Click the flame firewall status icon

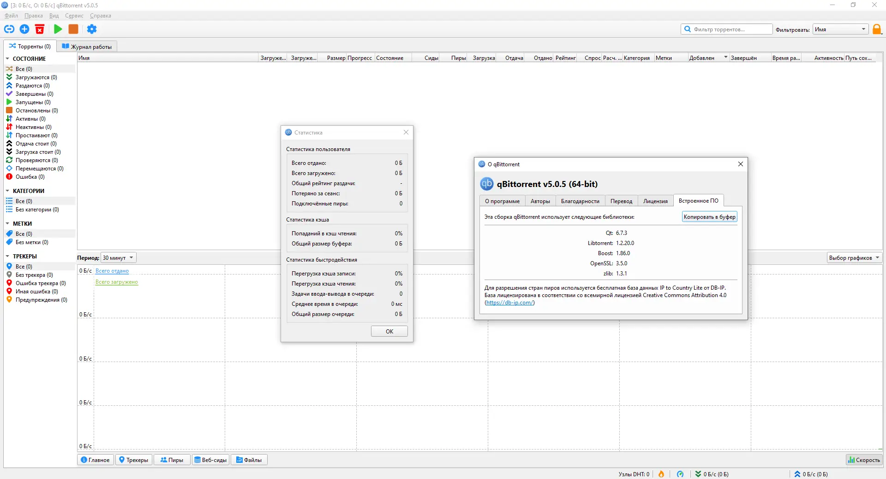[661, 474]
